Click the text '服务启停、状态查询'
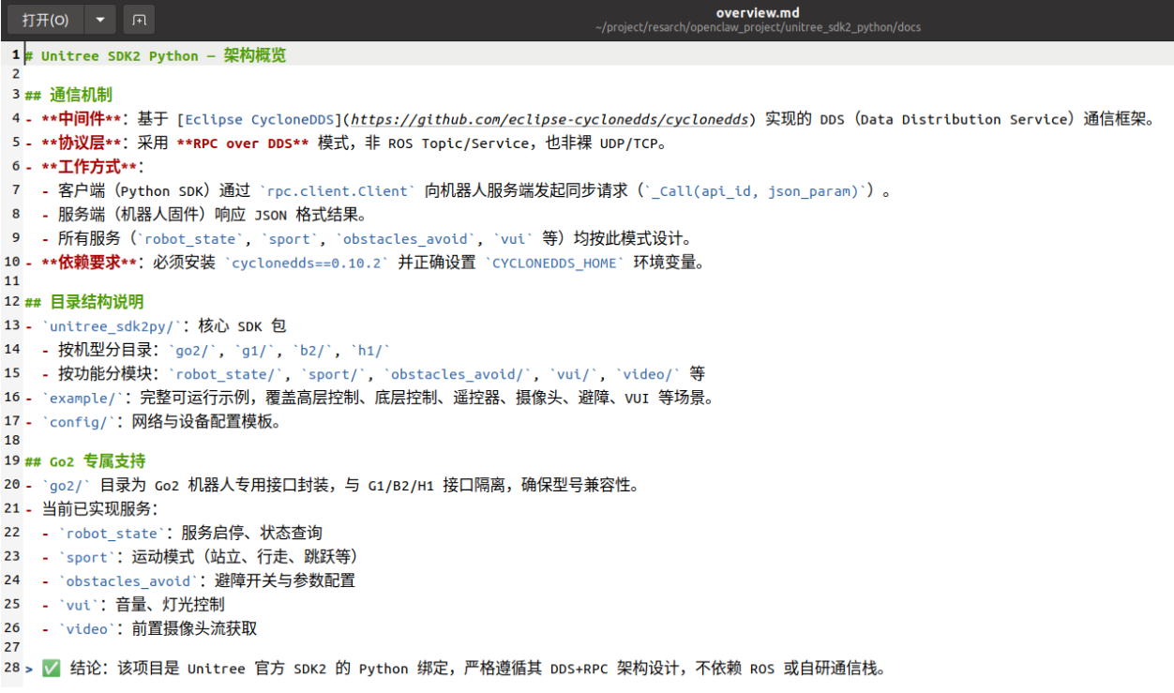This screenshot has height=693, width=1174. 251,533
